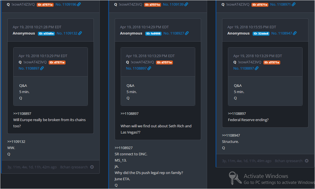This screenshot has height=189, width=315.
Task: Click Anonymous name beside ID: e53d0e
Action: (x=24, y=33)
